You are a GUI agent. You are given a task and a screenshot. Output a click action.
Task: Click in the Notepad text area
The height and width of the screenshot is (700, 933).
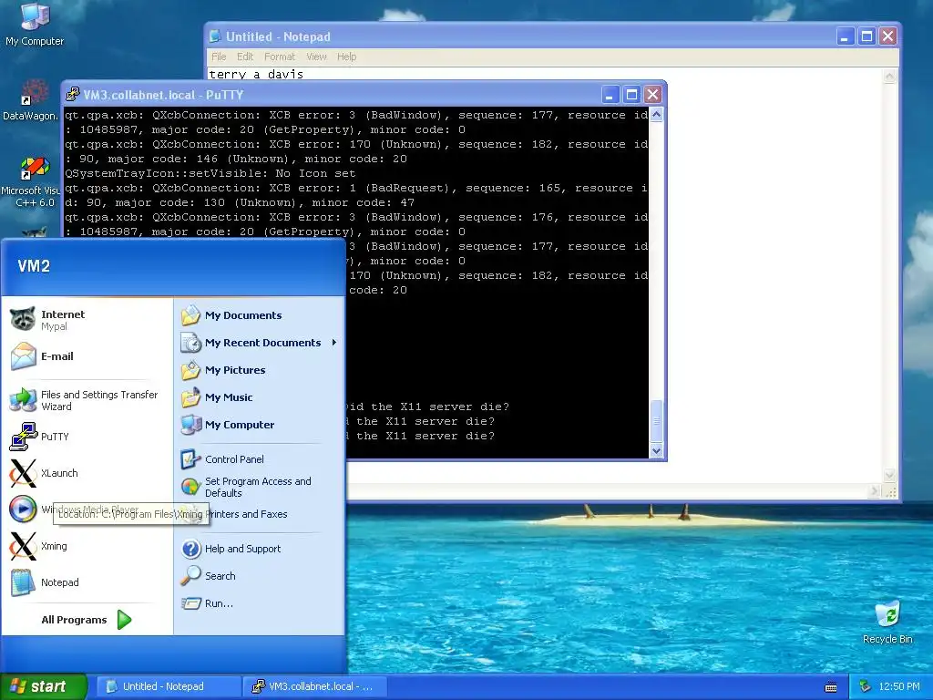pos(774,273)
